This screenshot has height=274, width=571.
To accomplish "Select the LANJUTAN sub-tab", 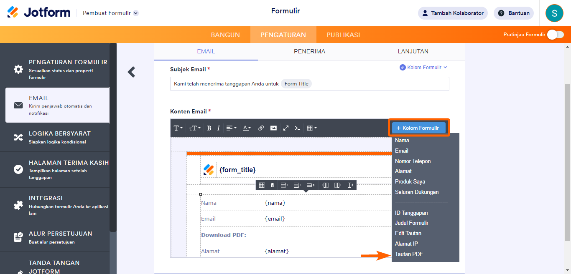I will (x=413, y=52).
